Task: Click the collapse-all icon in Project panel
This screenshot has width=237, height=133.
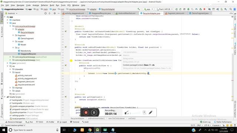Action: [x=49, y=13]
